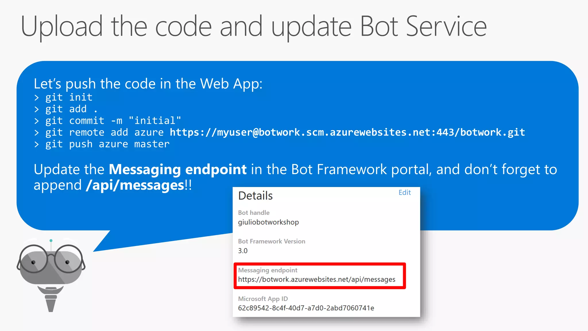Screen dimensions: 588x331
Task: Click the bot handle giuliobotworkshop
Action: pos(268,222)
